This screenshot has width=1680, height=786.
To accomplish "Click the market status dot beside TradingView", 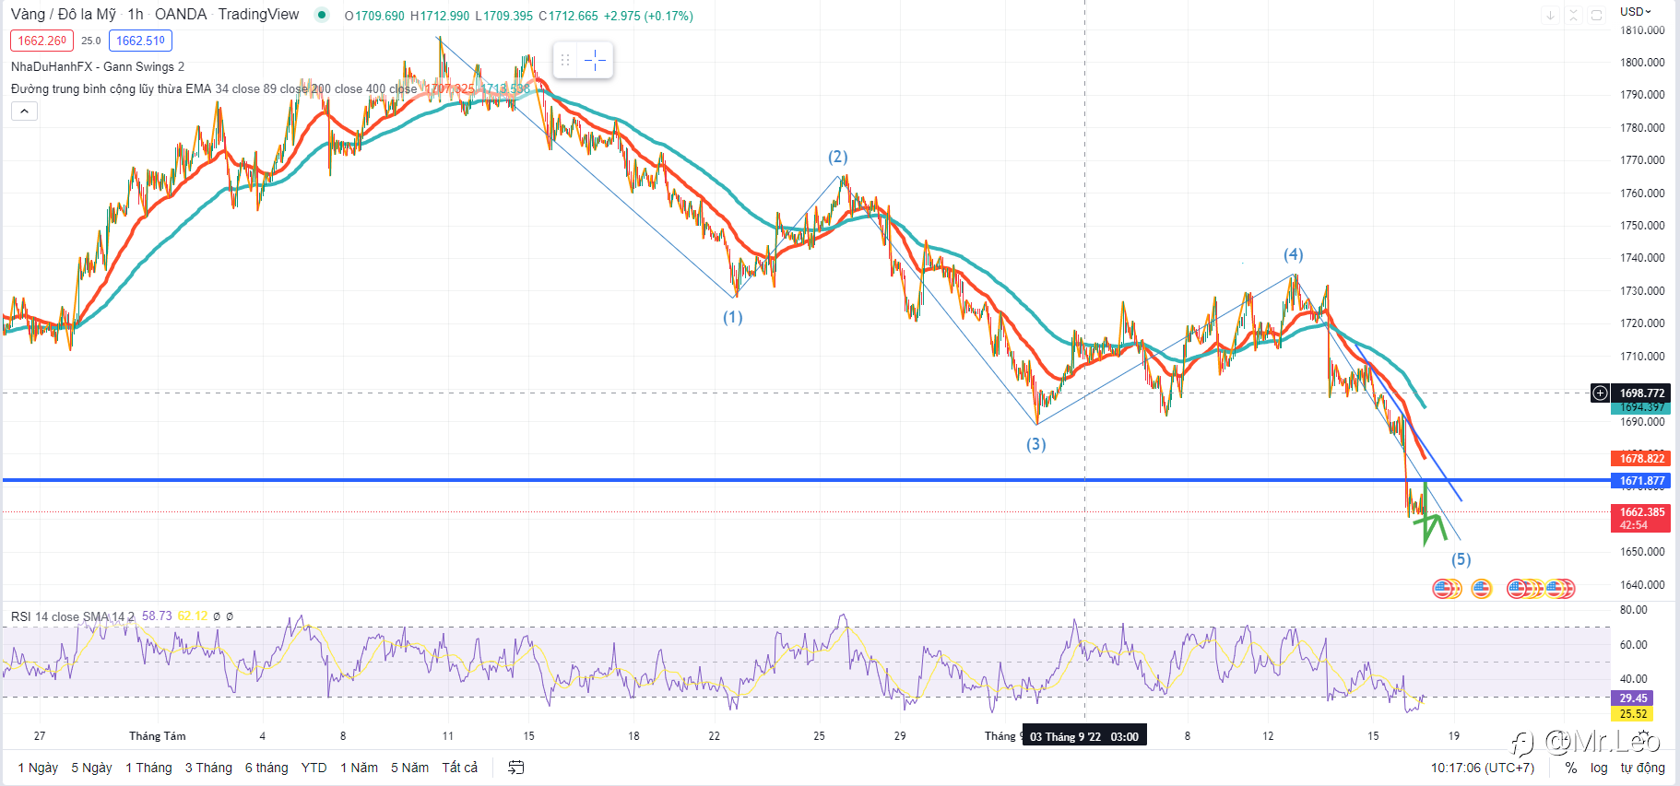I will tap(321, 15).
